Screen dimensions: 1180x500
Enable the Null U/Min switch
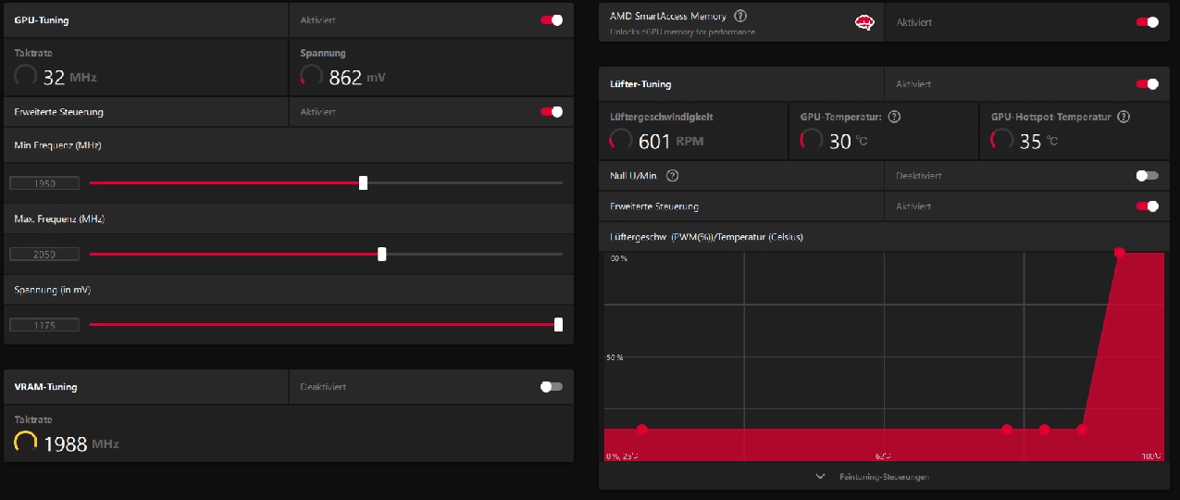tap(1148, 175)
